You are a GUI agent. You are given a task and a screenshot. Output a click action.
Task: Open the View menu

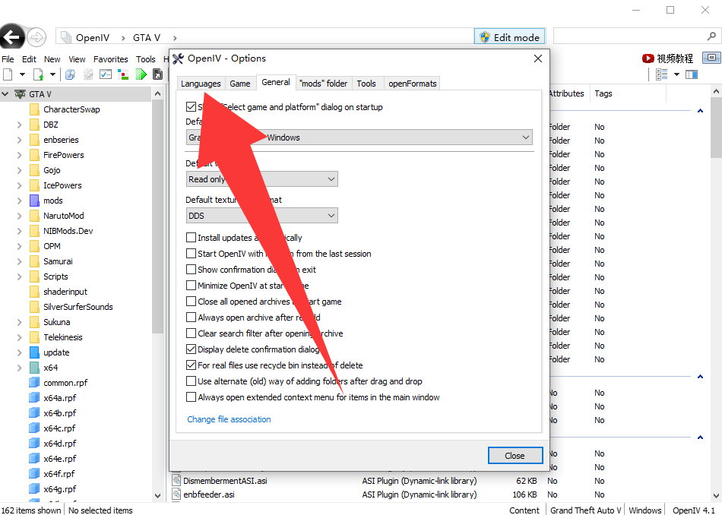pyautogui.click(x=77, y=59)
